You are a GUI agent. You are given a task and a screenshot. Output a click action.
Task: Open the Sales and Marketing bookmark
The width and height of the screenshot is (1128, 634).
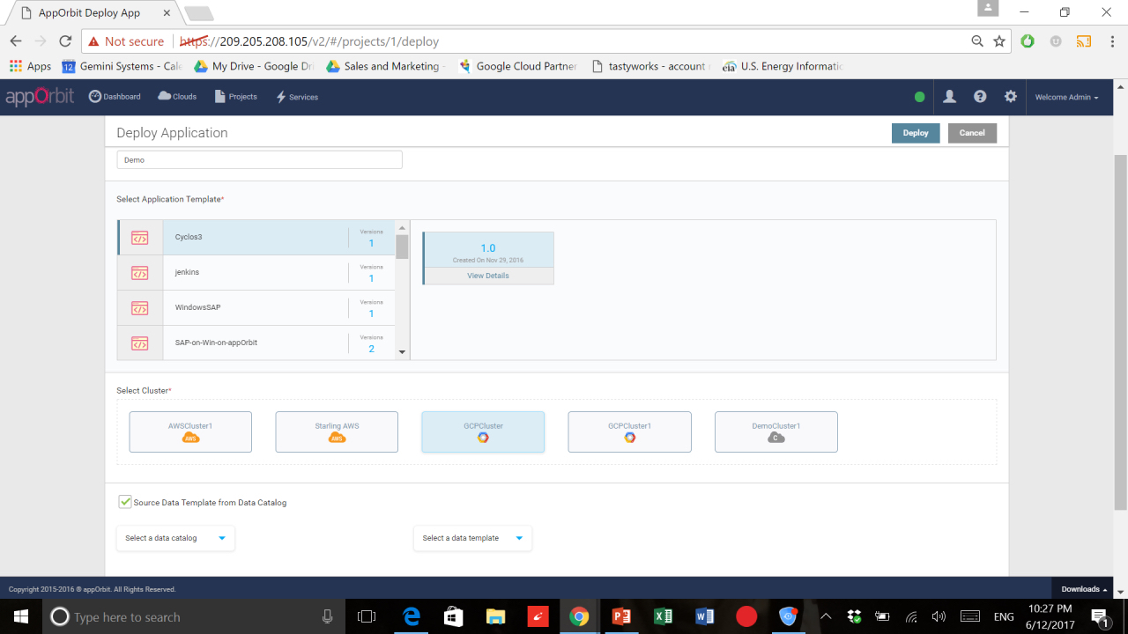(385, 66)
